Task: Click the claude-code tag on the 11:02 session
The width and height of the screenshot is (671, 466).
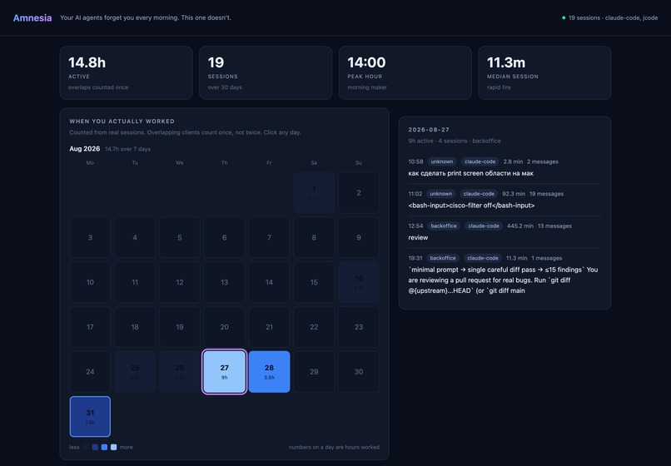Action: 479,194
